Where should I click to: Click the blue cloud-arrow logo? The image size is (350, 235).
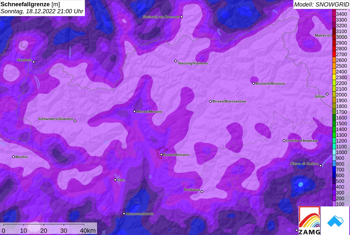coord(335,221)
